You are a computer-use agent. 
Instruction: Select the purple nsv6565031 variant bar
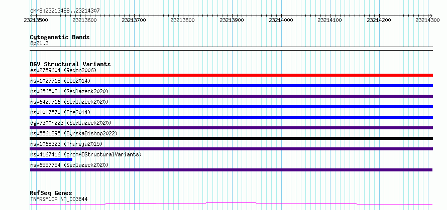(x=231, y=96)
